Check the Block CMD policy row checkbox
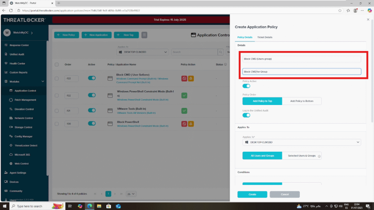The image size is (374, 210). 57,78
